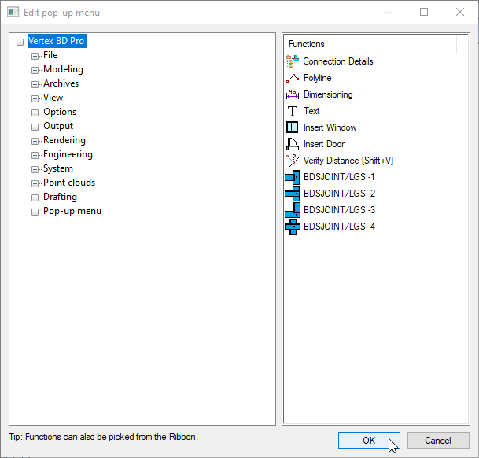Click the Connection Details icon
This screenshot has width=479, height=458.
[x=293, y=61]
